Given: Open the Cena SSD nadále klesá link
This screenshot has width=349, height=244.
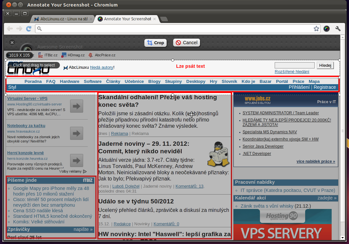Looking at the screenshot, I should click(x=38, y=210).
